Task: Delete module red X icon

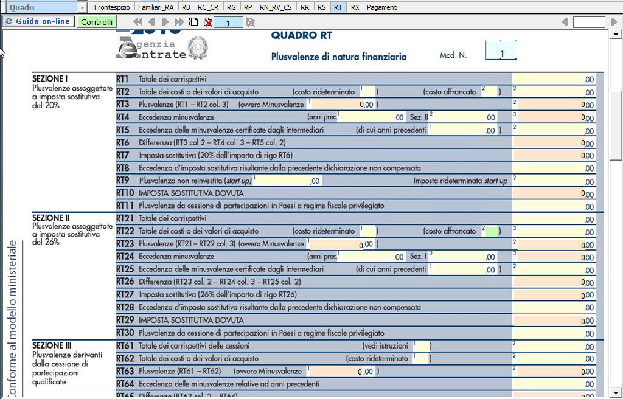Action: tap(207, 23)
